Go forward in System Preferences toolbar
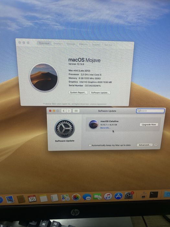 69,111
